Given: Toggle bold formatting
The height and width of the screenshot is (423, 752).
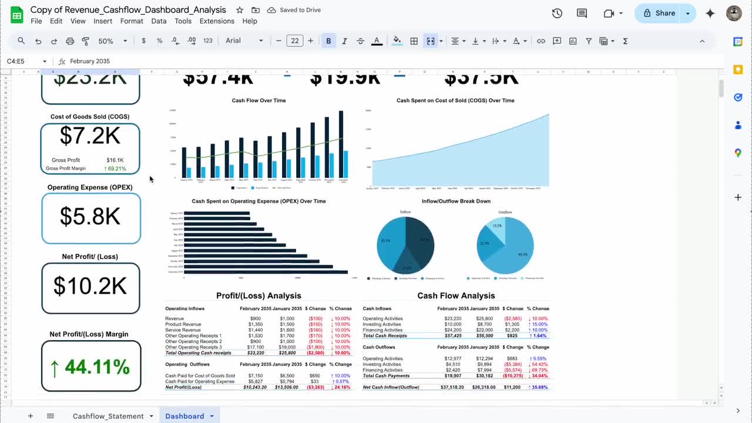Looking at the screenshot, I should coord(328,41).
